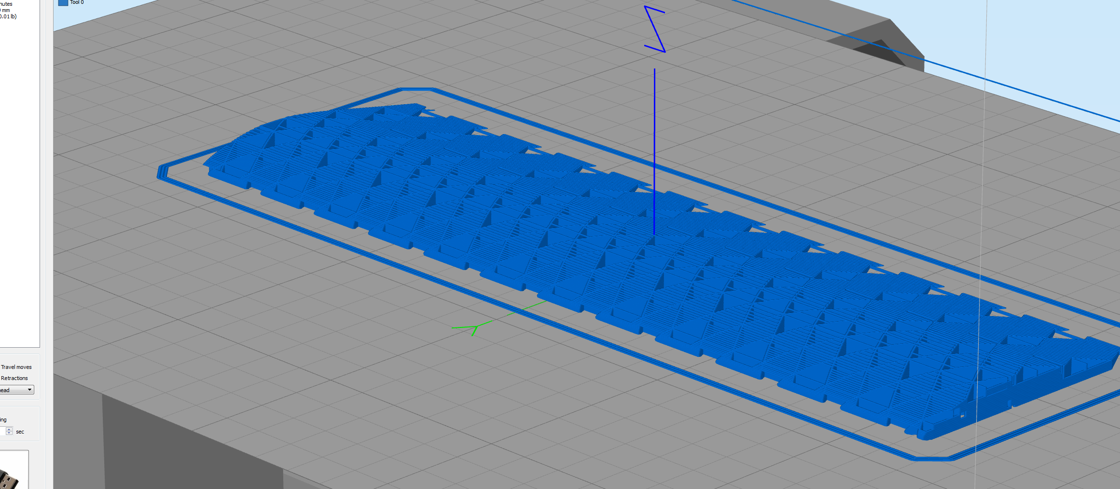The height and width of the screenshot is (489, 1120).
Task: Click the build time minutes text
Action: pos(6,4)
